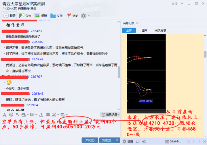The width and height of the screenshot is (207, 145).
Task: Open 设置 in message history footer
Action: tap(128, 142)
